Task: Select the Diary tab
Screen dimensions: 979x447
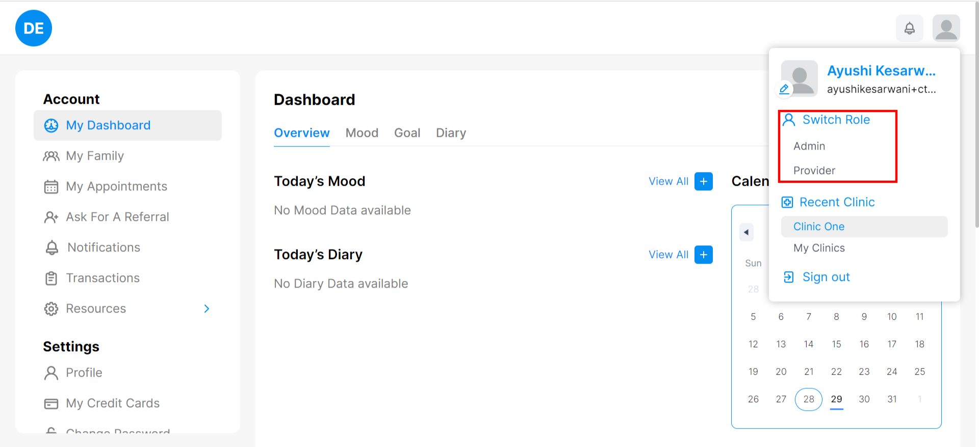Action: pos(451,133)
